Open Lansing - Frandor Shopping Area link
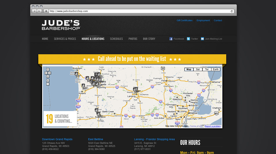 coord(154,139)
